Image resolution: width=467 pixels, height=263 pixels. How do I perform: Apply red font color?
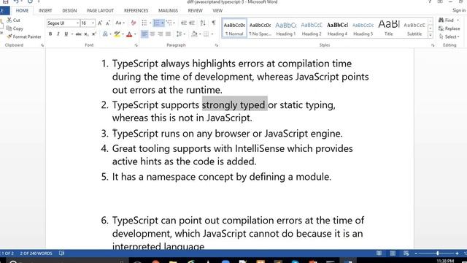(129, 34)
